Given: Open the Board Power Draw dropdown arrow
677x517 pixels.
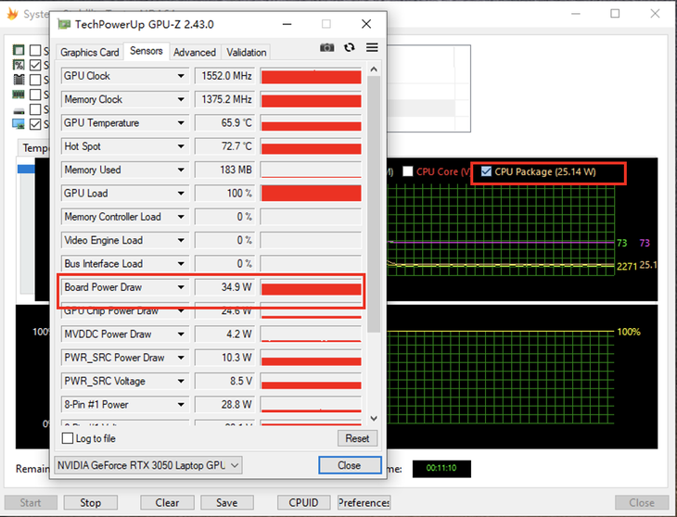Looking at the screenshot, I should [x=181, y=287].
